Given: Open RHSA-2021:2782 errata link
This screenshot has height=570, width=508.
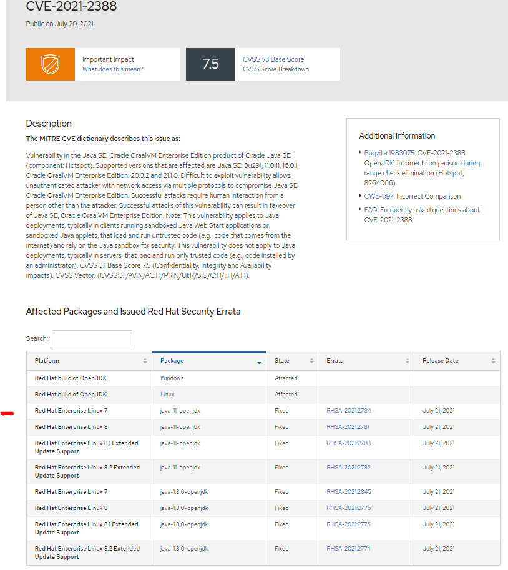Looking at the screenshot, I should point(348,468).
